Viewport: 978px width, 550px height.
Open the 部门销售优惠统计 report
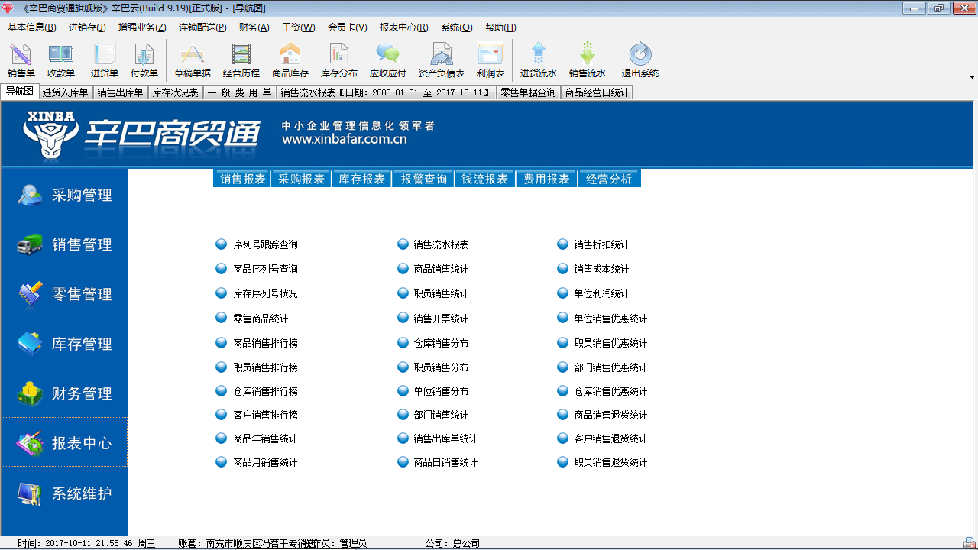(x=610, y=367)
